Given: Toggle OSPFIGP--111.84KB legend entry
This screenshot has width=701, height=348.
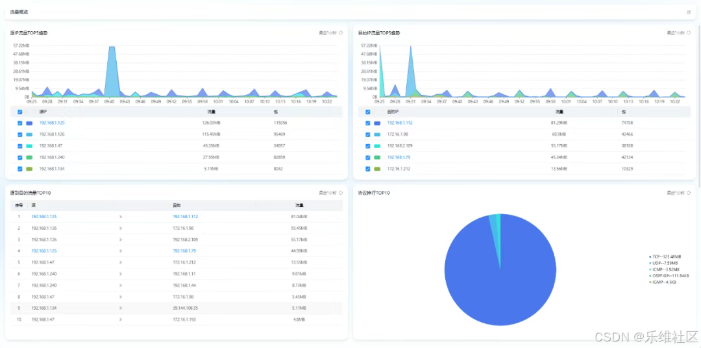Looking at the screenshot, I should 669,275.
